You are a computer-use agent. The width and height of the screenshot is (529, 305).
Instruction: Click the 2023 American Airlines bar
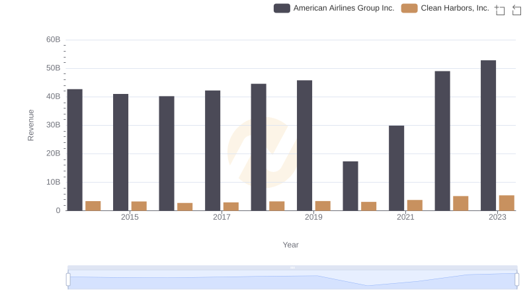point(488,135)
